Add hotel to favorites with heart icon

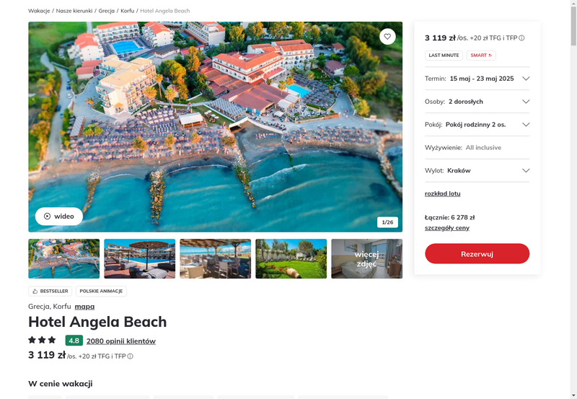(387, 37)
